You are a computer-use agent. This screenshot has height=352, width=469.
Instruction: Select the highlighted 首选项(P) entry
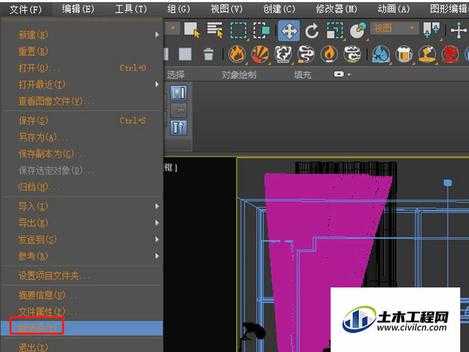(82, 328)
